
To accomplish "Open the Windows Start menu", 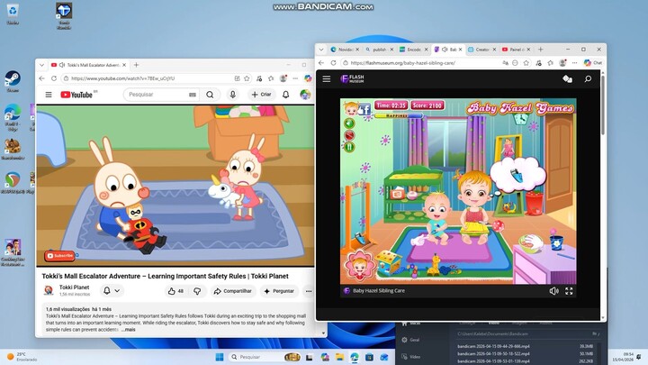I will [x=219, y=357].
